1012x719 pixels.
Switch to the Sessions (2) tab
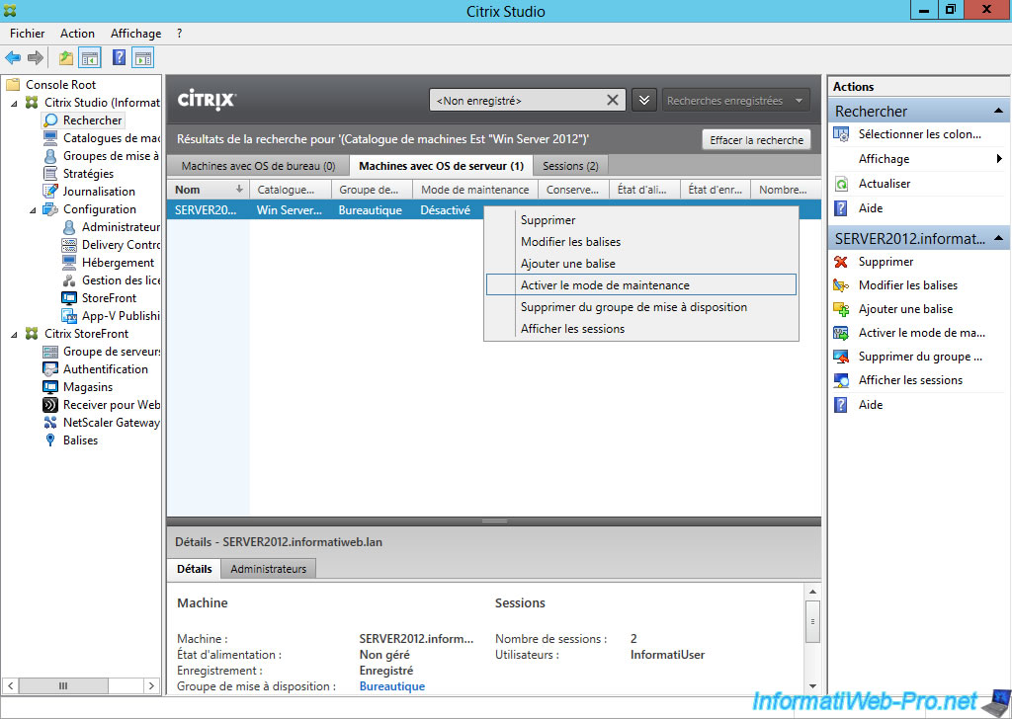coord(570,166)
